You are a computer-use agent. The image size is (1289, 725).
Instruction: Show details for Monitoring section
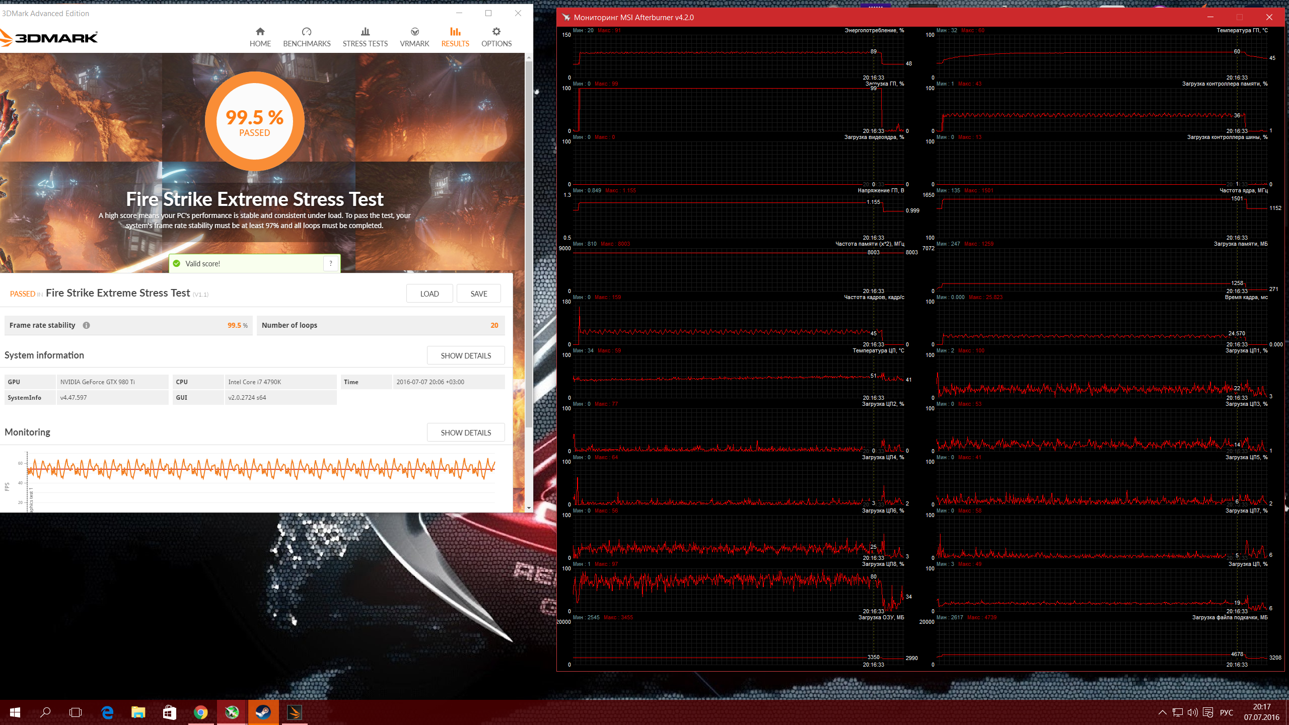click(x=466, y=432)
